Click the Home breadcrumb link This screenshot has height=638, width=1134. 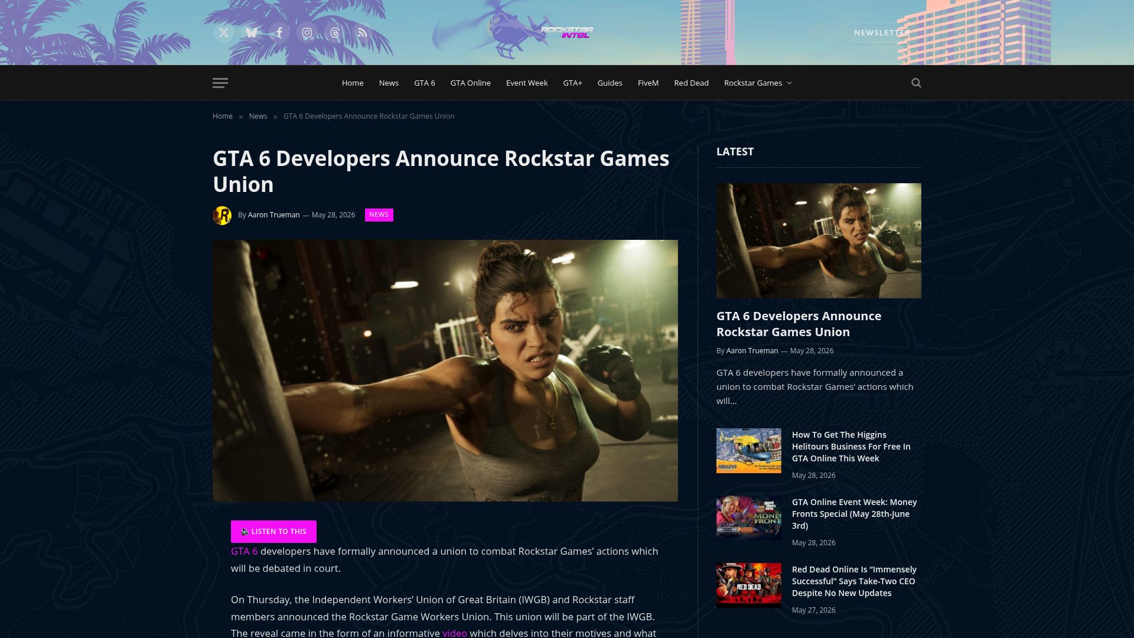223,116
